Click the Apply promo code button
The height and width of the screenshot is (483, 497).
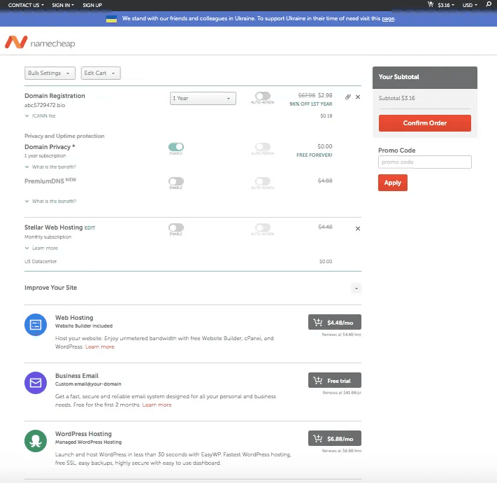(x=393, y=183)
